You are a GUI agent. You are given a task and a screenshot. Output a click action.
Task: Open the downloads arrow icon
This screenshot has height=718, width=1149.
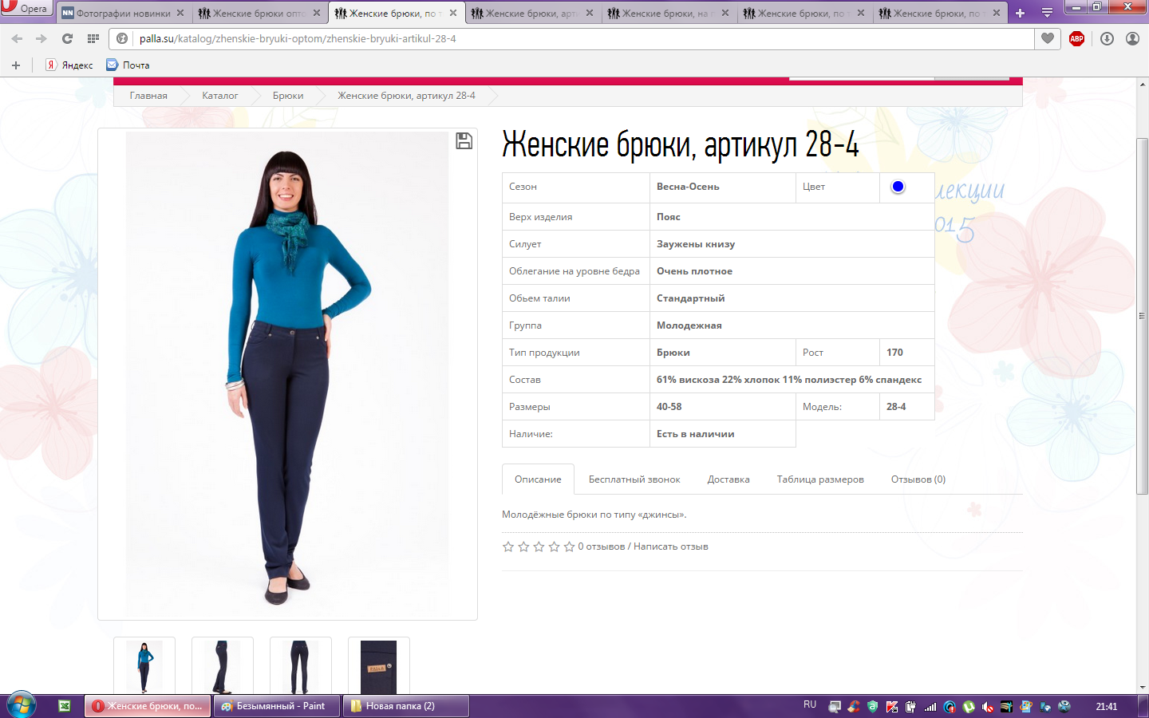tap(1107, 38)
